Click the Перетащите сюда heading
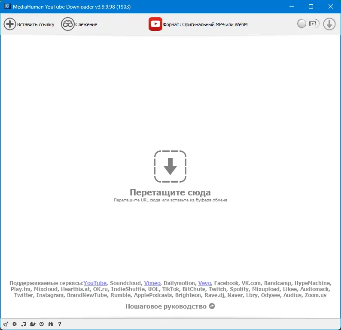 click(170, 192)
